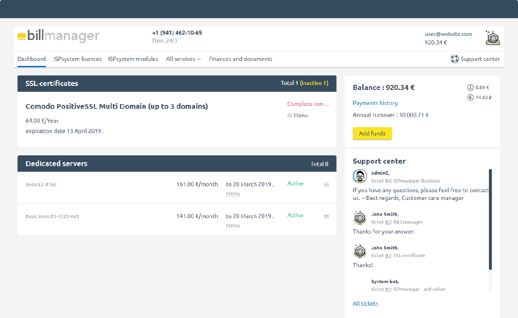
Task: Open the All tickets link
Action: click(x=365, y=303)
